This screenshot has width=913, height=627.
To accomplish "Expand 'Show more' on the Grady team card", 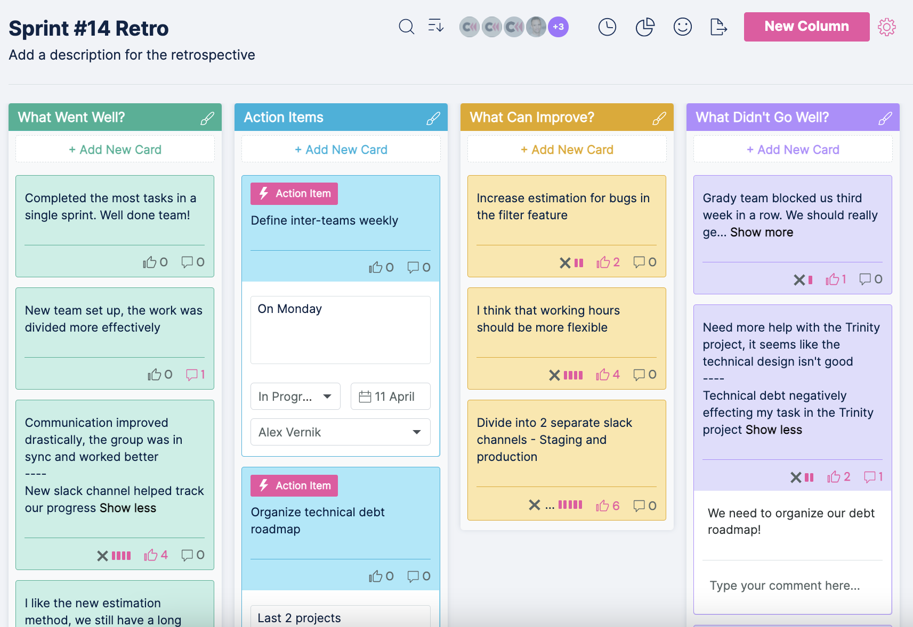I will point(761,232).
